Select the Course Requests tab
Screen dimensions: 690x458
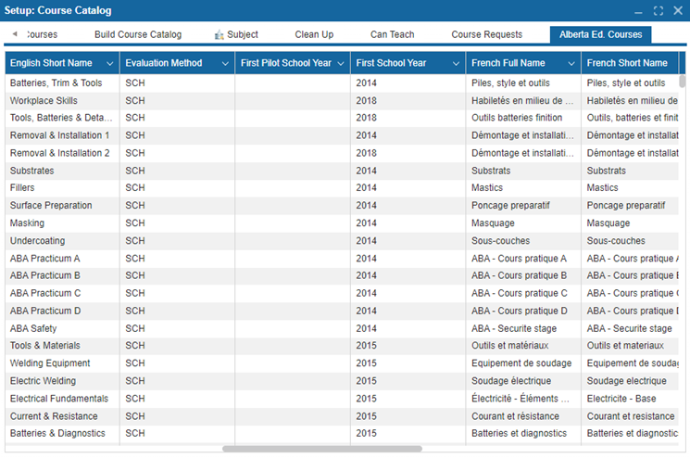(486, 34)
